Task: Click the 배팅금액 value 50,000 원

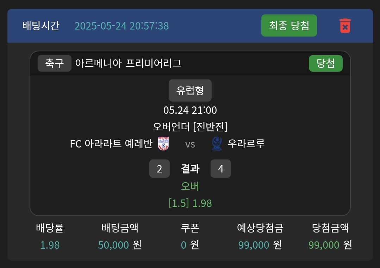Action: coord(120,245)
